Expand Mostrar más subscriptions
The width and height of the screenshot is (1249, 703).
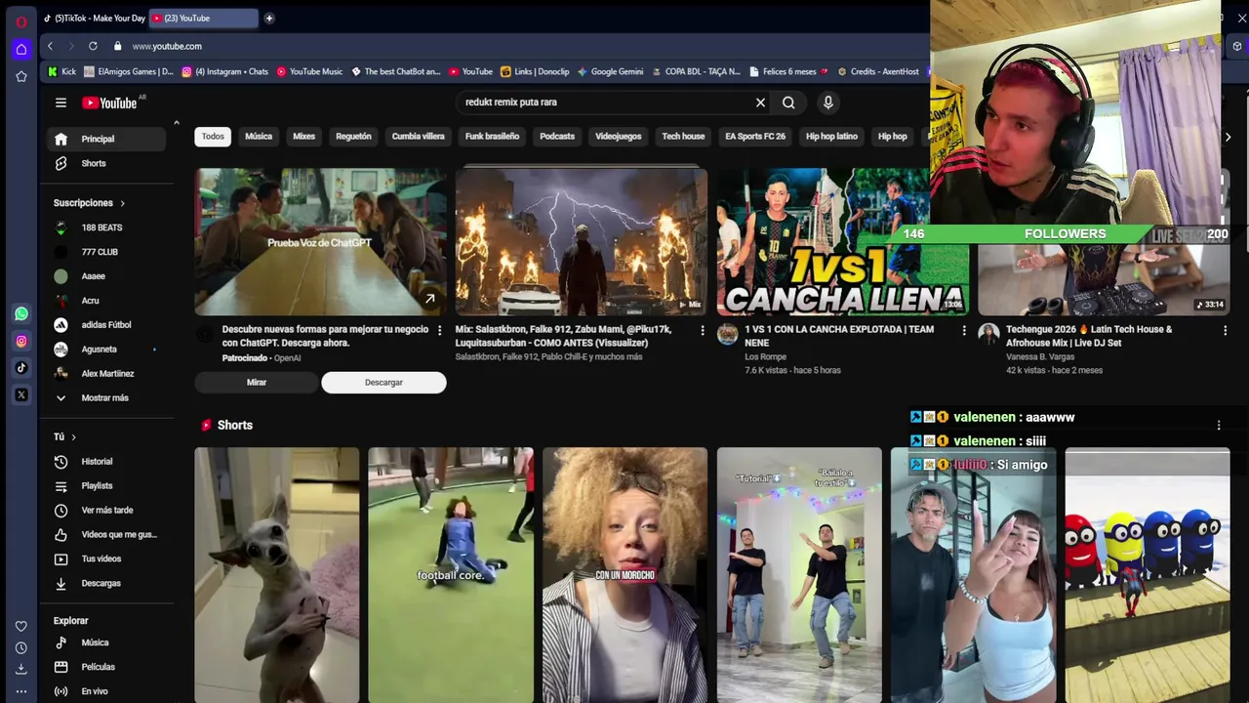[x=106, y=398]
